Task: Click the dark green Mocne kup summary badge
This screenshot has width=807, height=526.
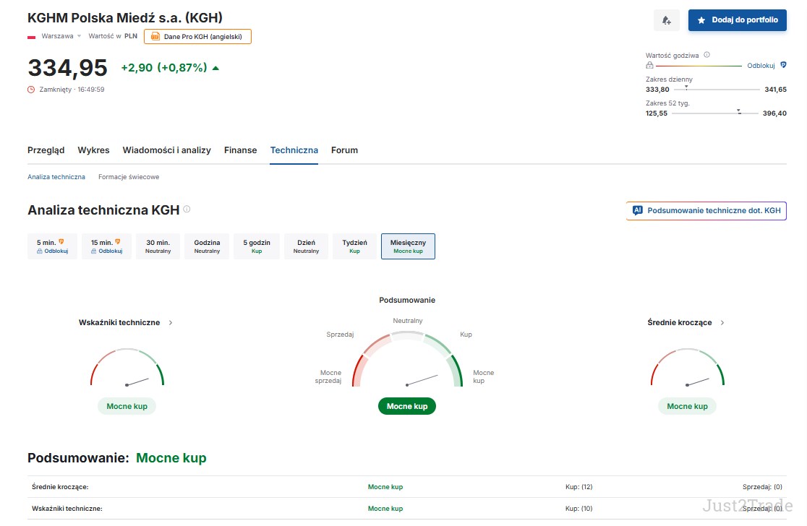Action: pyautogui.click(x=407, y=406)
